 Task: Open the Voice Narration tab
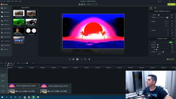(x=6, y=33)
